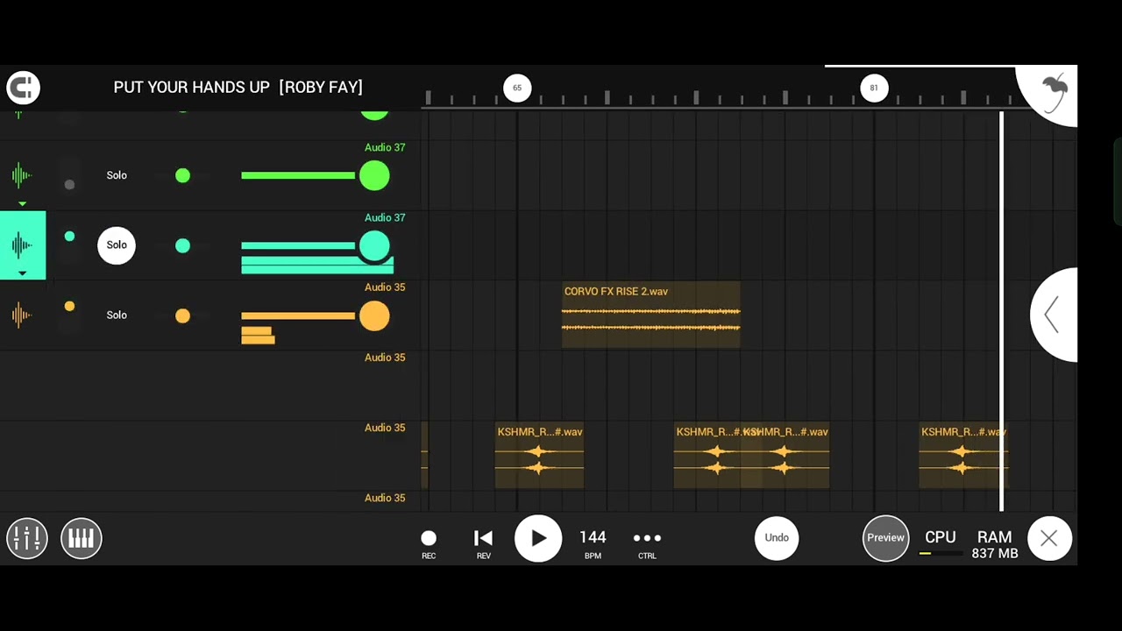
Task: Open the mixer from the bottom bar
Action: coord(27,538)
